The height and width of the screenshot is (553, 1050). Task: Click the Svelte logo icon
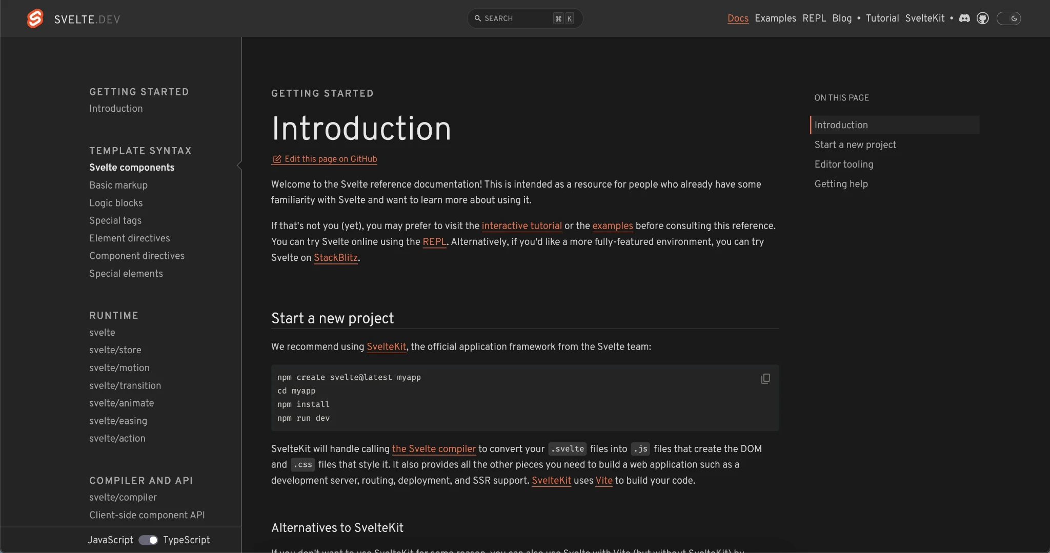(35, 18)
